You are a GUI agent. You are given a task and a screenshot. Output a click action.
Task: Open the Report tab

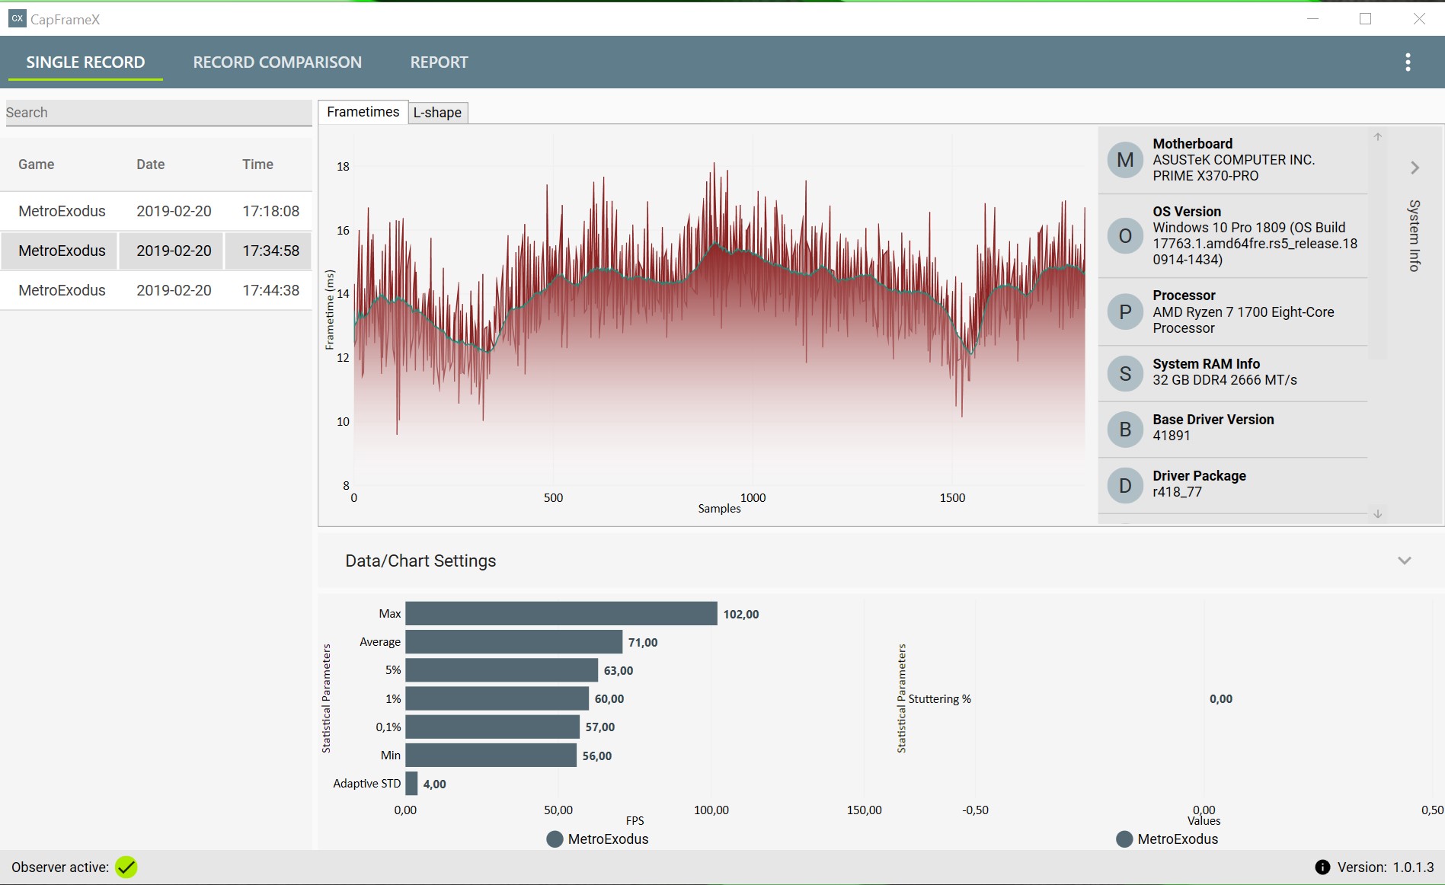[x=440, y=62]
